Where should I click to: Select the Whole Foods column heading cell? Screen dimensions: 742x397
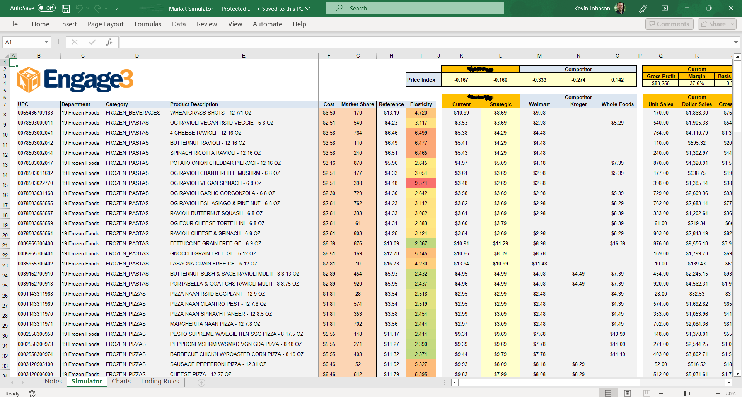tap(617, 104)
